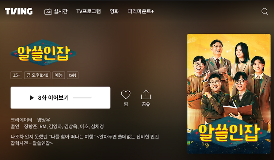The height and width of the screenshot is (160, 274).
Task: Open the TV프로그램 menu
Action: (89, 12)
